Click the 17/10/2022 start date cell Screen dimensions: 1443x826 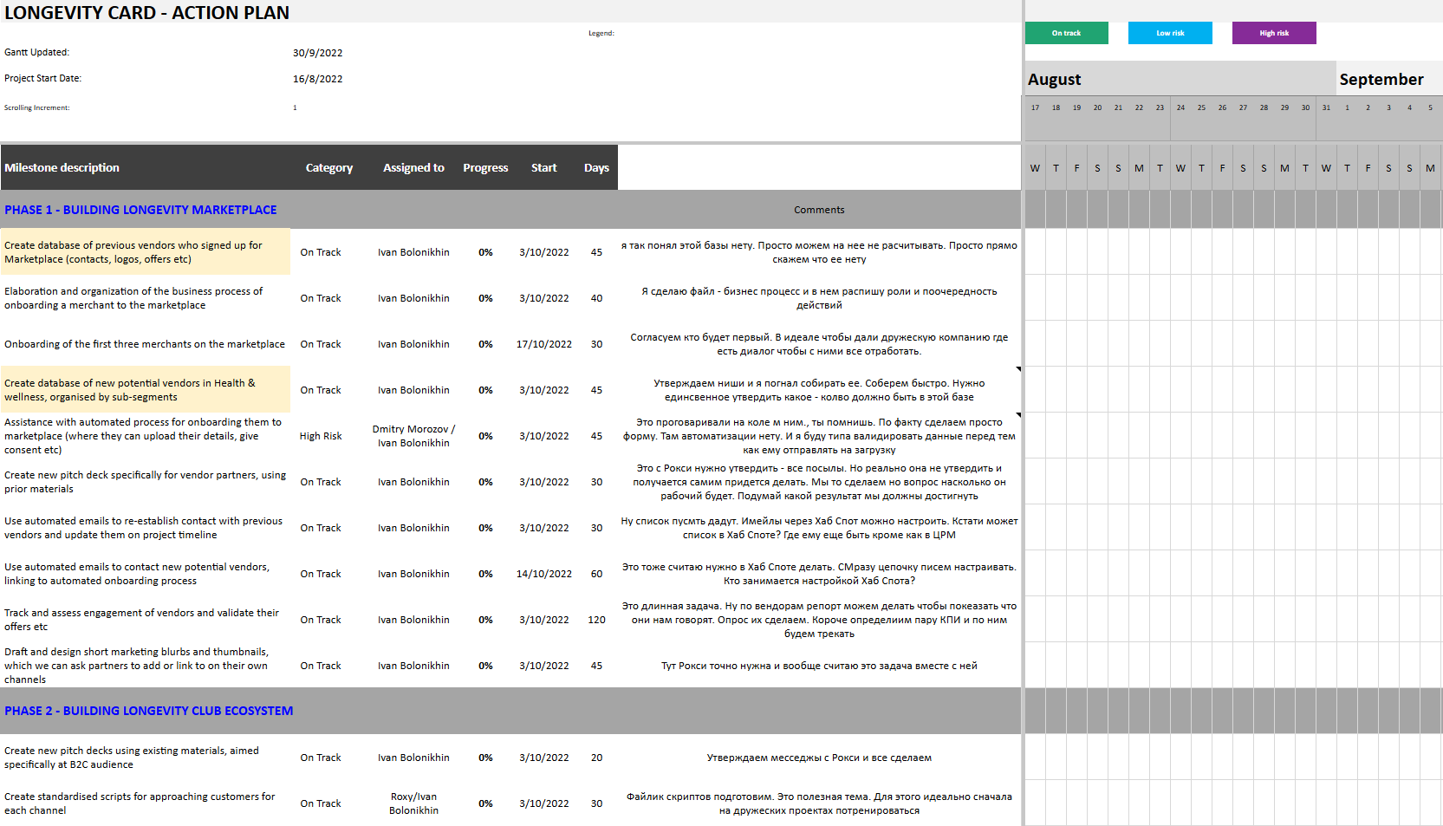[543, 344]
